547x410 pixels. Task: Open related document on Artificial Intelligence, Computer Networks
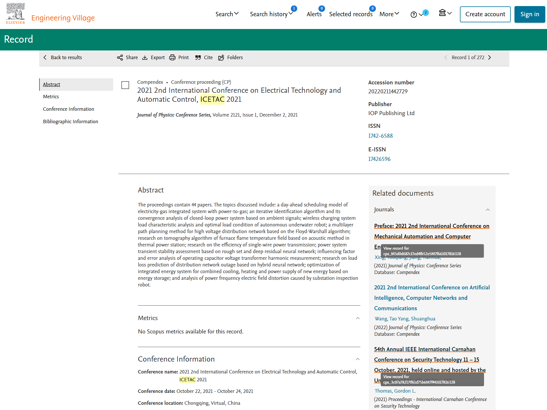click(432, 298)
